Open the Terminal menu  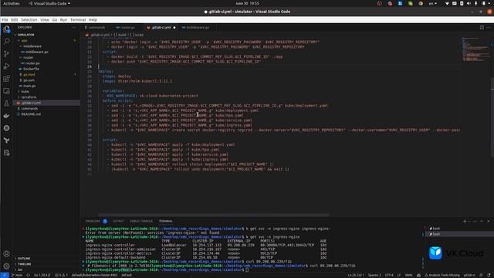(78, 19)
